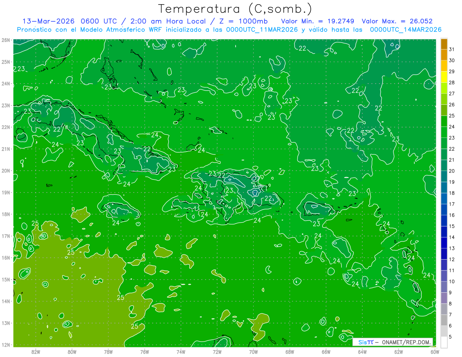
Task: Click the '78W' longitude axis label
Action: (108, 352)
